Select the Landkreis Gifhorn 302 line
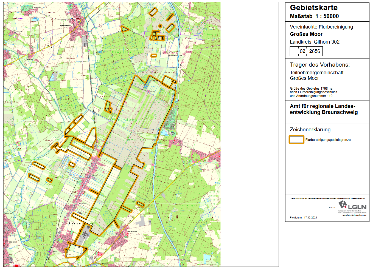The width and height of the screenshot is (373, 270). 315,42
